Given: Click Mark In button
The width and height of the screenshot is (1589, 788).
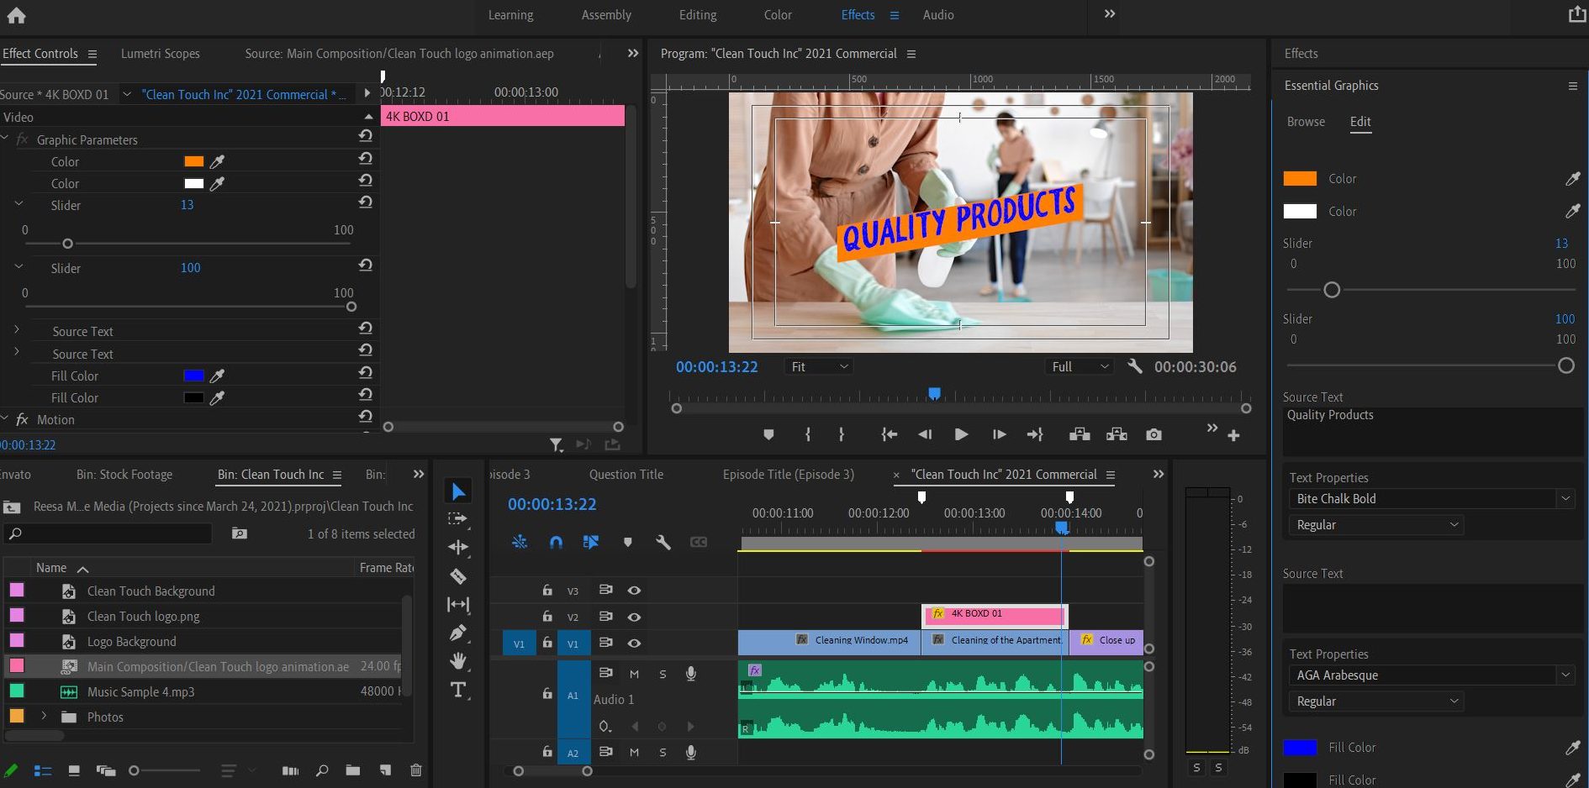Looking at the screenshot, I should pyautogui.click(x=808, y=434).
